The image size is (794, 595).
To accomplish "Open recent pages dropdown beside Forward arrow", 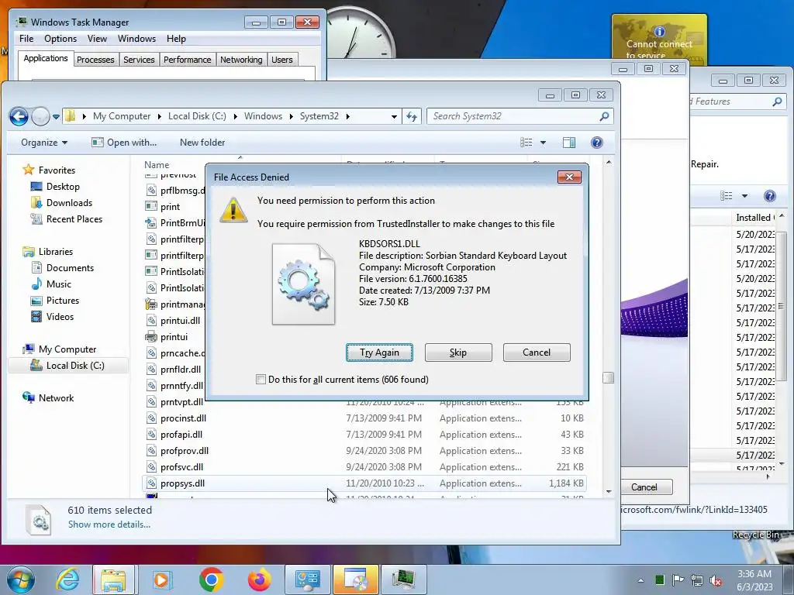I will point(56,117).
